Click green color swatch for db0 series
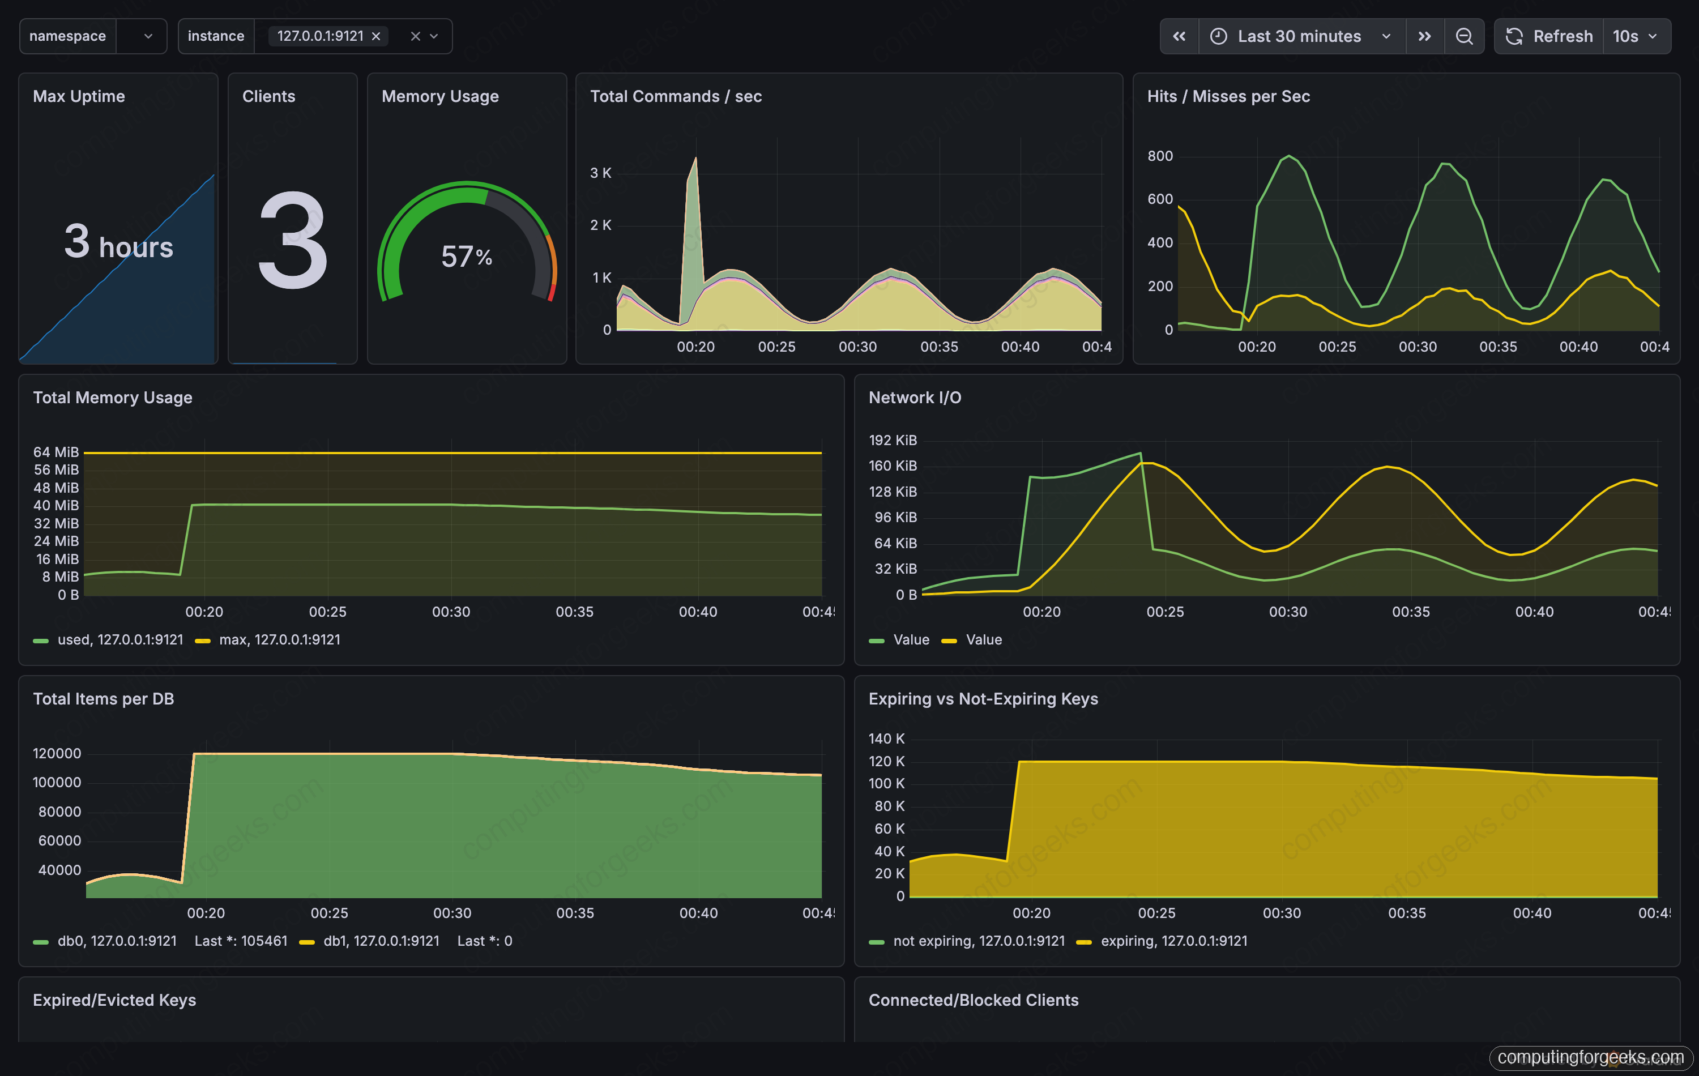 point(41,942)
